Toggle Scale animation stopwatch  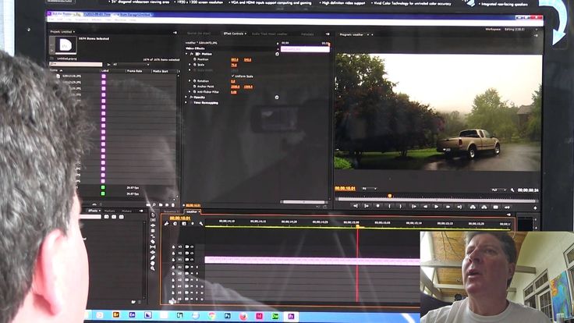[x=195, y=65]
